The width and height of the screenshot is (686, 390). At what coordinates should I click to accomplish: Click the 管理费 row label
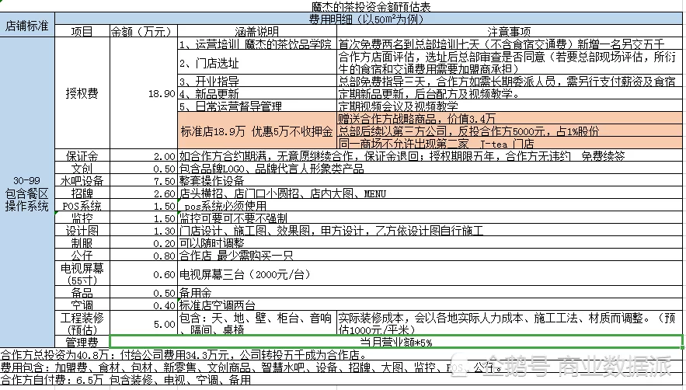(x=82, y=342)
